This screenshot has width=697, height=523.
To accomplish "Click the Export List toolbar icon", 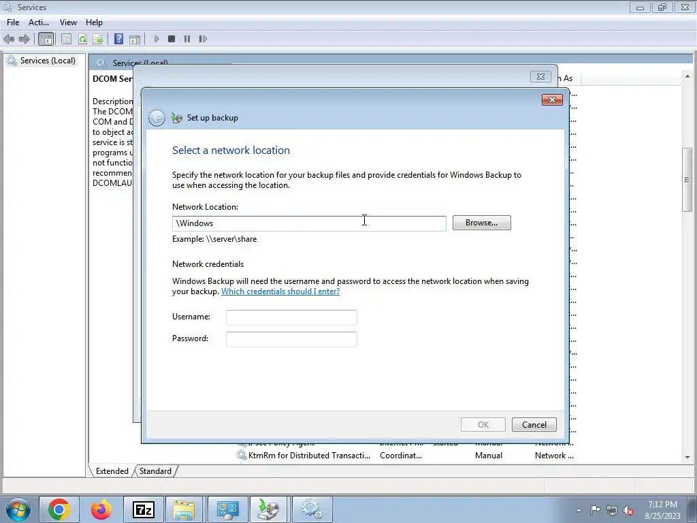I will [x=98, y=39].
